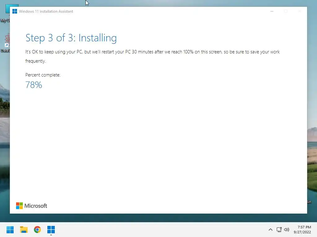Viewport: 317px width, 237px height.
Task: Click the "Step 3 of 3: Installing" heading
Action: pos(71,38)
